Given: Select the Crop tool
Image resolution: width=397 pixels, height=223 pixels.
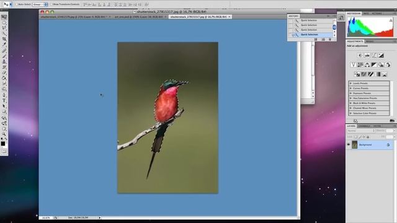Looking at the screenshot, I should click(x=4, y=39).
